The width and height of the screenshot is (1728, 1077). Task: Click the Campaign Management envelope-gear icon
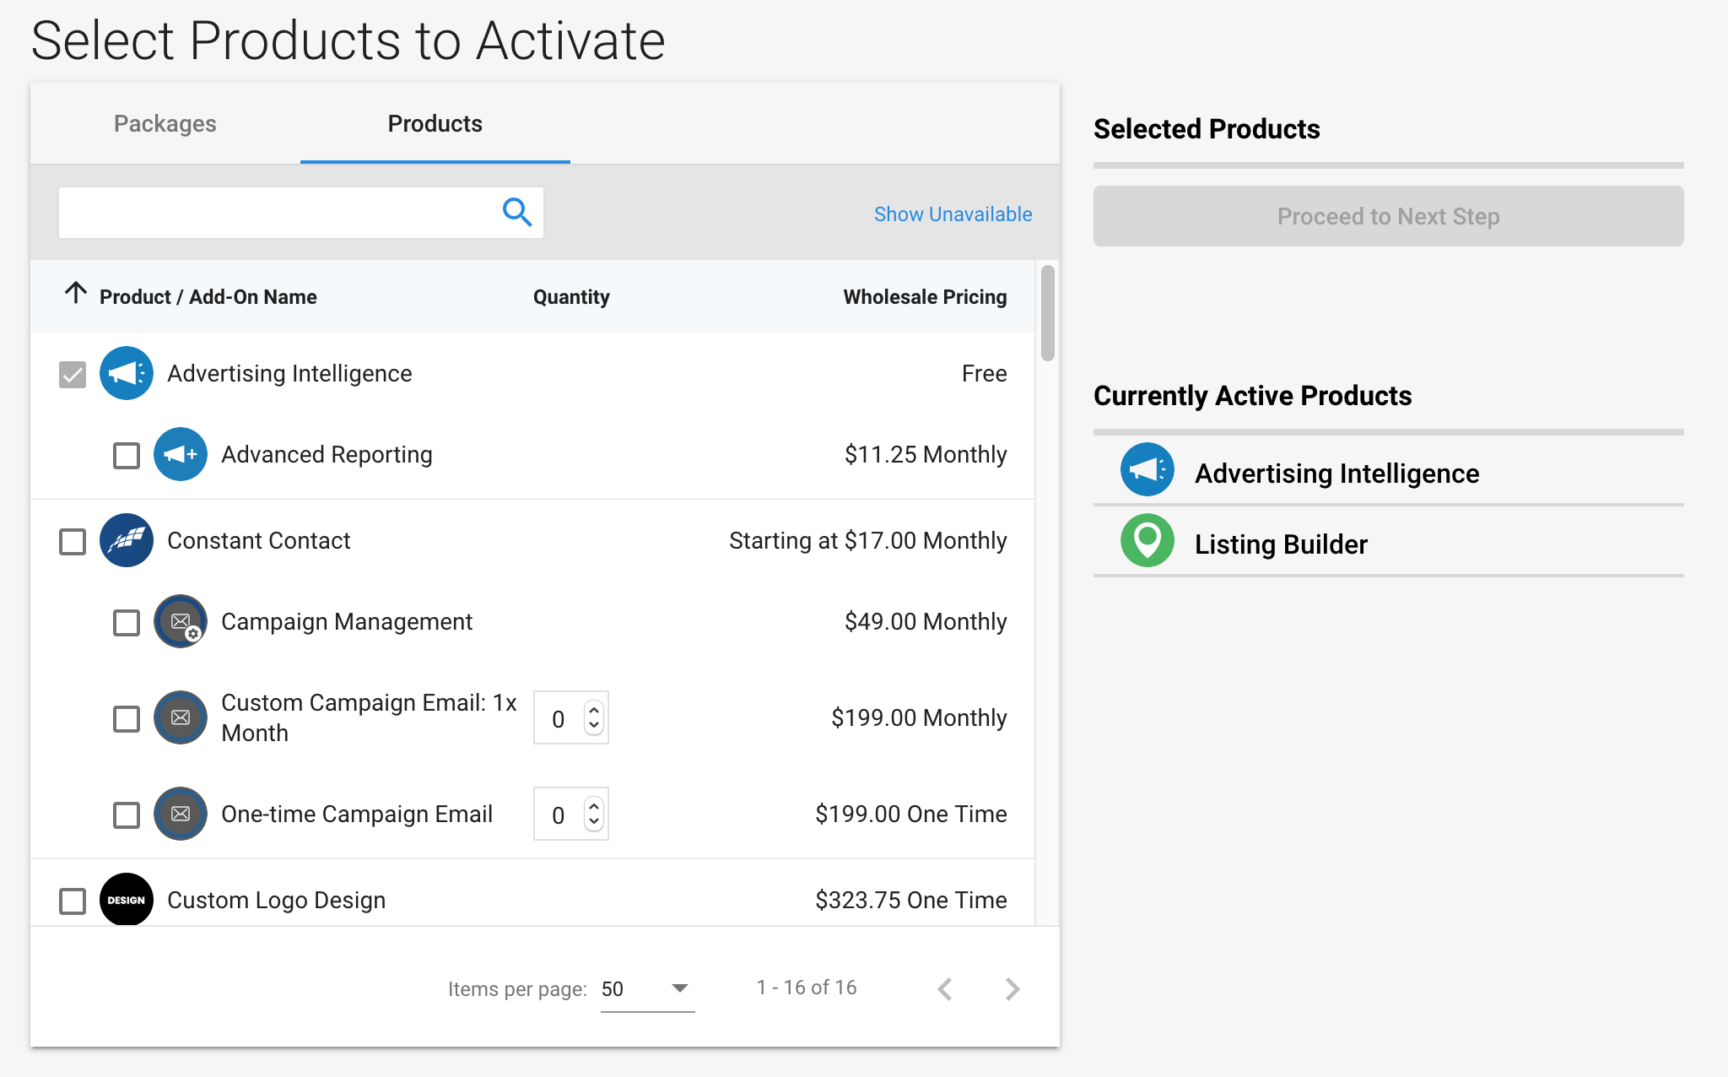[x=181, y=621]
